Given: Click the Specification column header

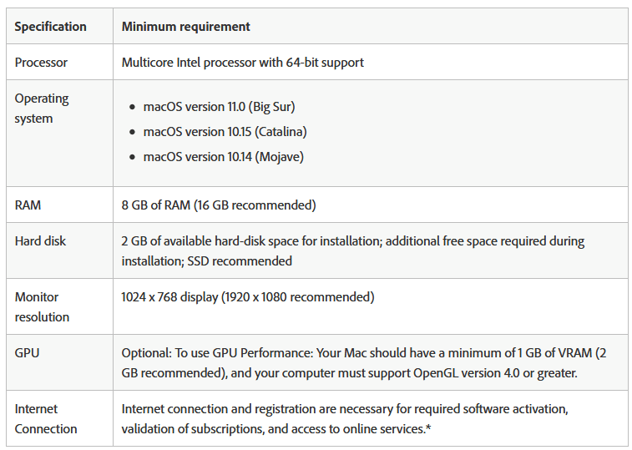Looking at the screenshot, I should click(x=50, y=27).
